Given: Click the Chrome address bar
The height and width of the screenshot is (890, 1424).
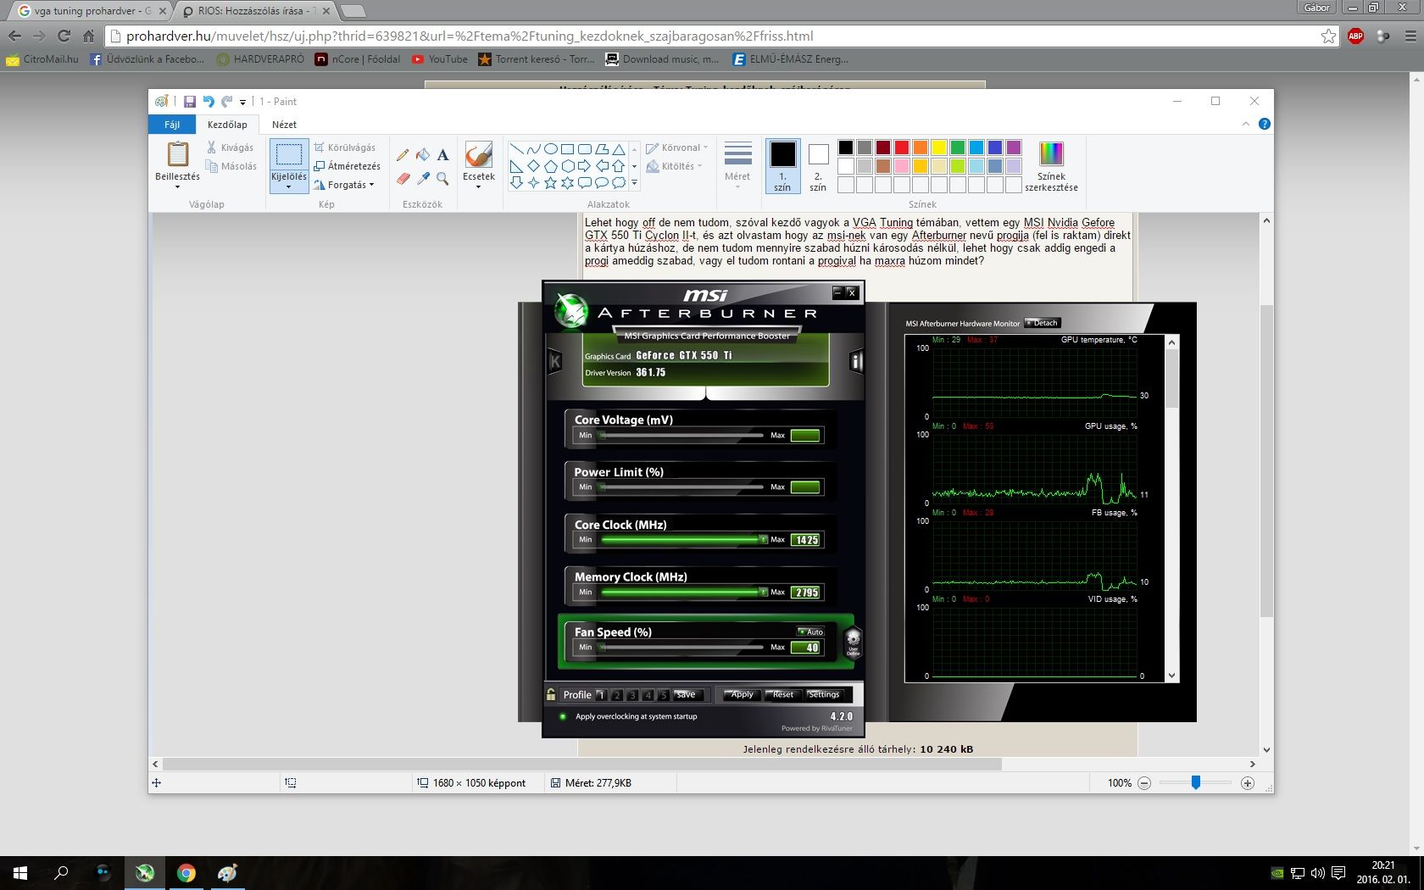Looking at the screenshot, I should coord(720,36).
